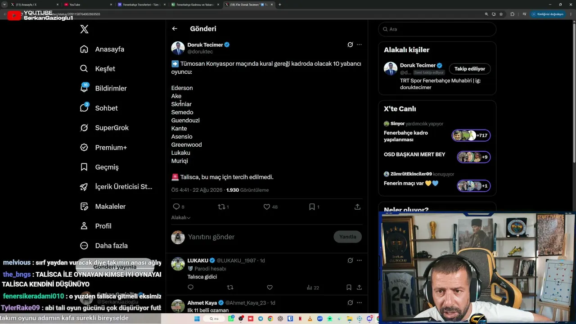576x324 pixels.
Task: Open WhatsApp from the taskbar
Action: 231,319
